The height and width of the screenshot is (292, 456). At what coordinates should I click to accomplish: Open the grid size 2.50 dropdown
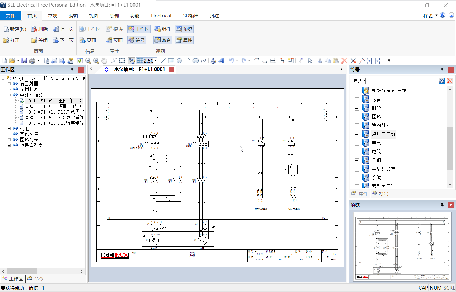pos(156,61)
